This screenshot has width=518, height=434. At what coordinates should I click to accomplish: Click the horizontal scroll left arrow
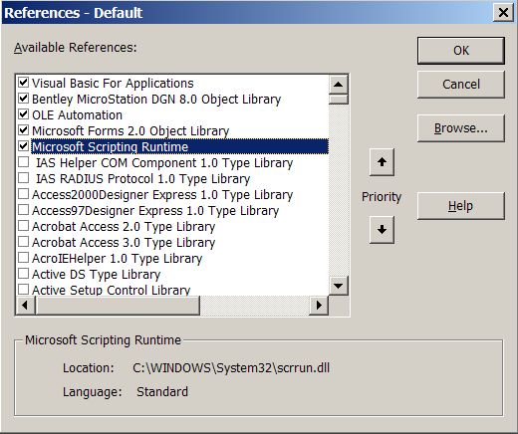tap(25, 305)
